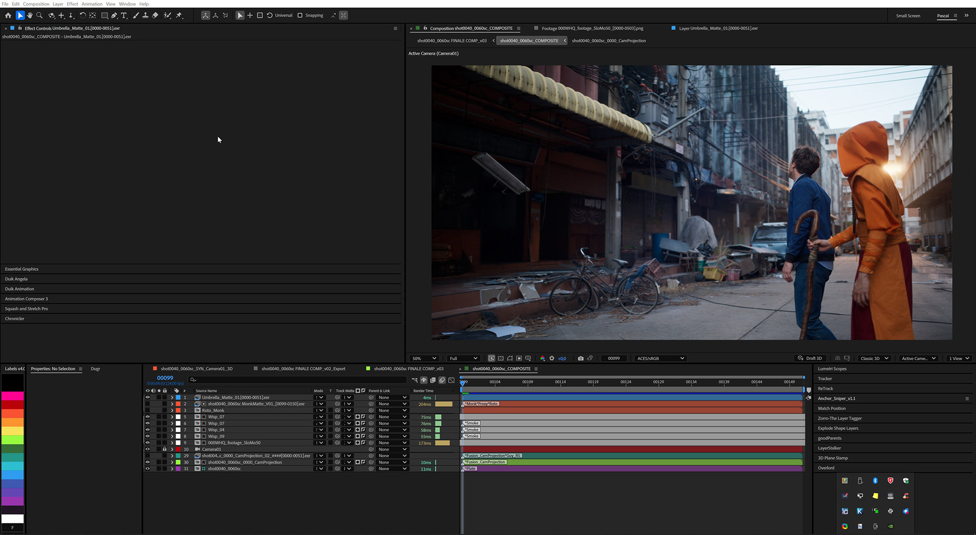Open the ACES/sRGB color space dropdown

(660, 358)
